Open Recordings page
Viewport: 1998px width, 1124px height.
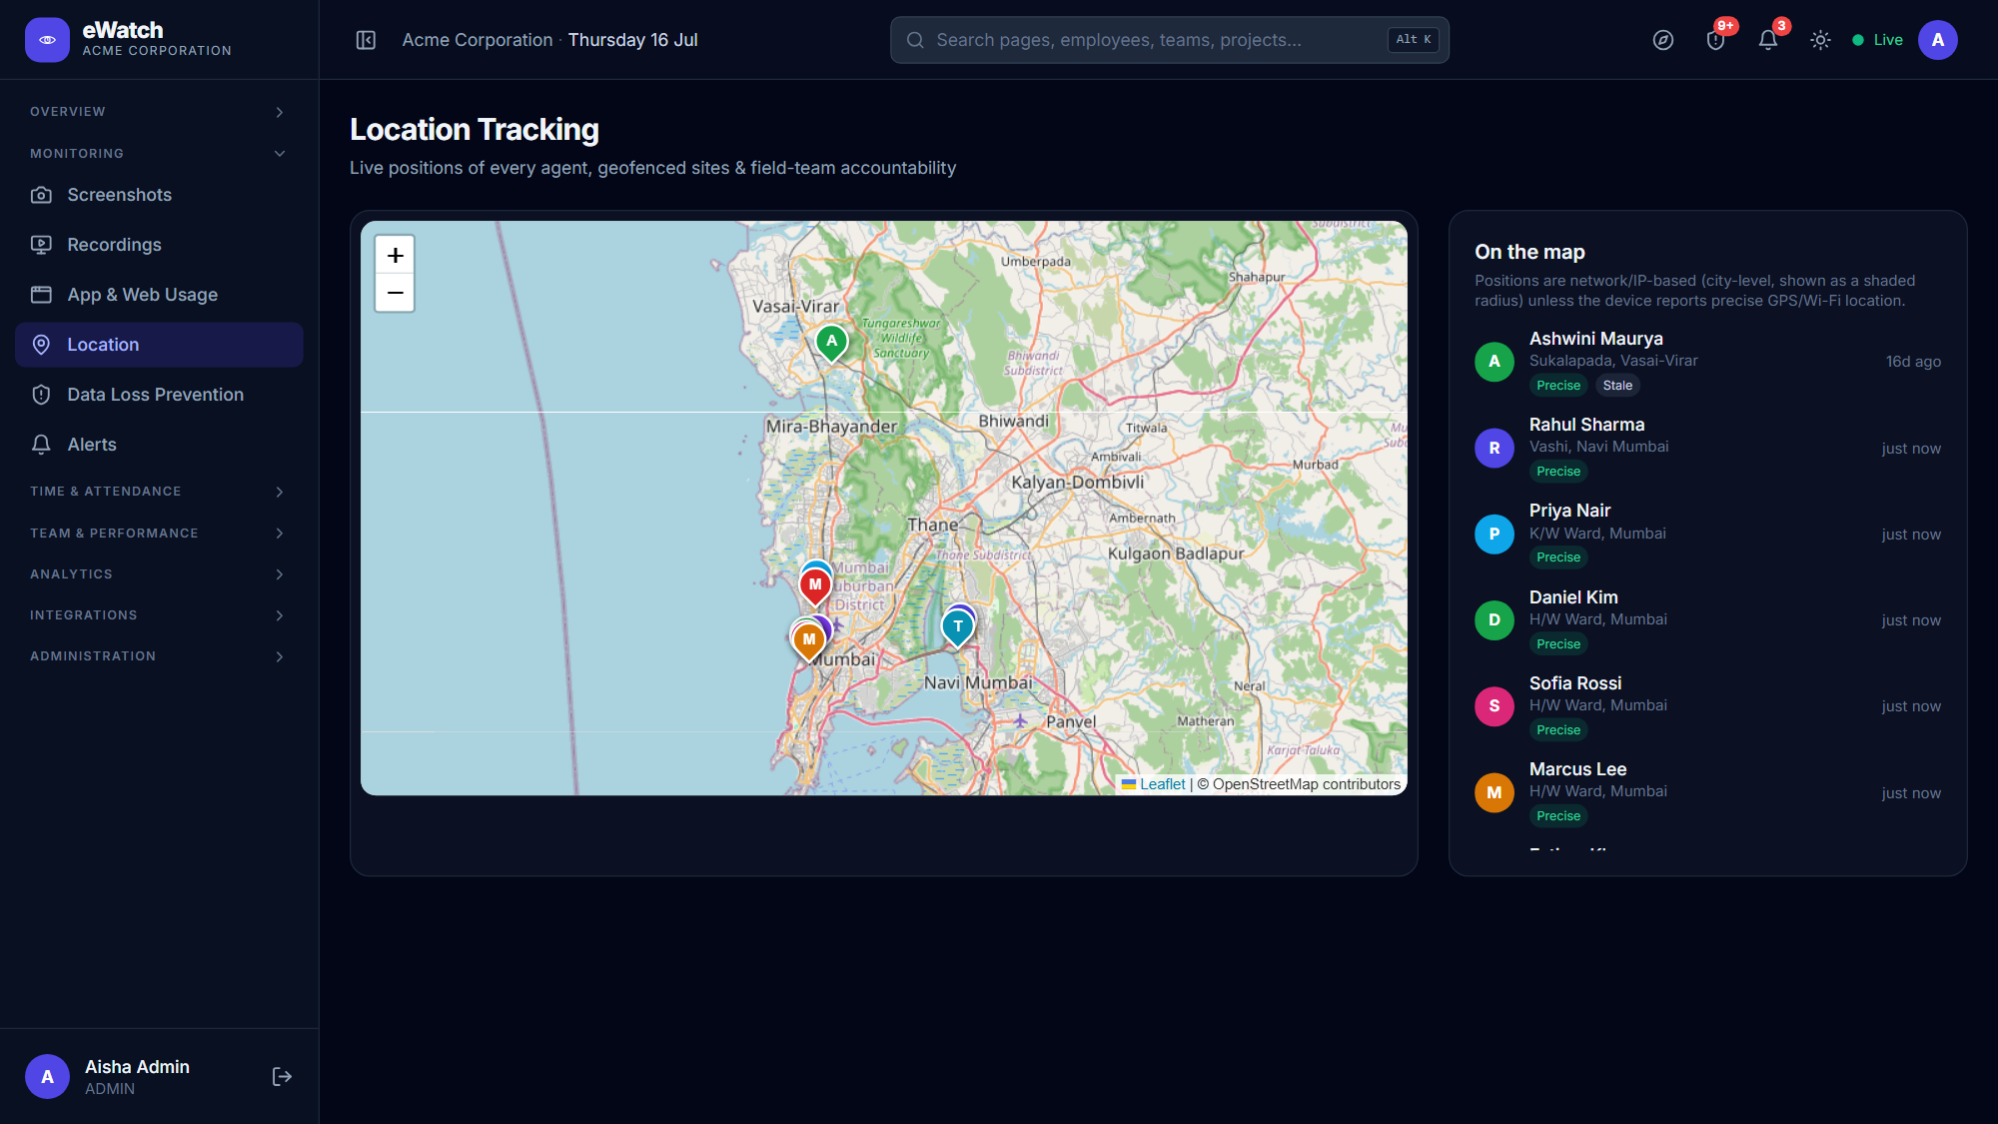click(x=159, y=245)
